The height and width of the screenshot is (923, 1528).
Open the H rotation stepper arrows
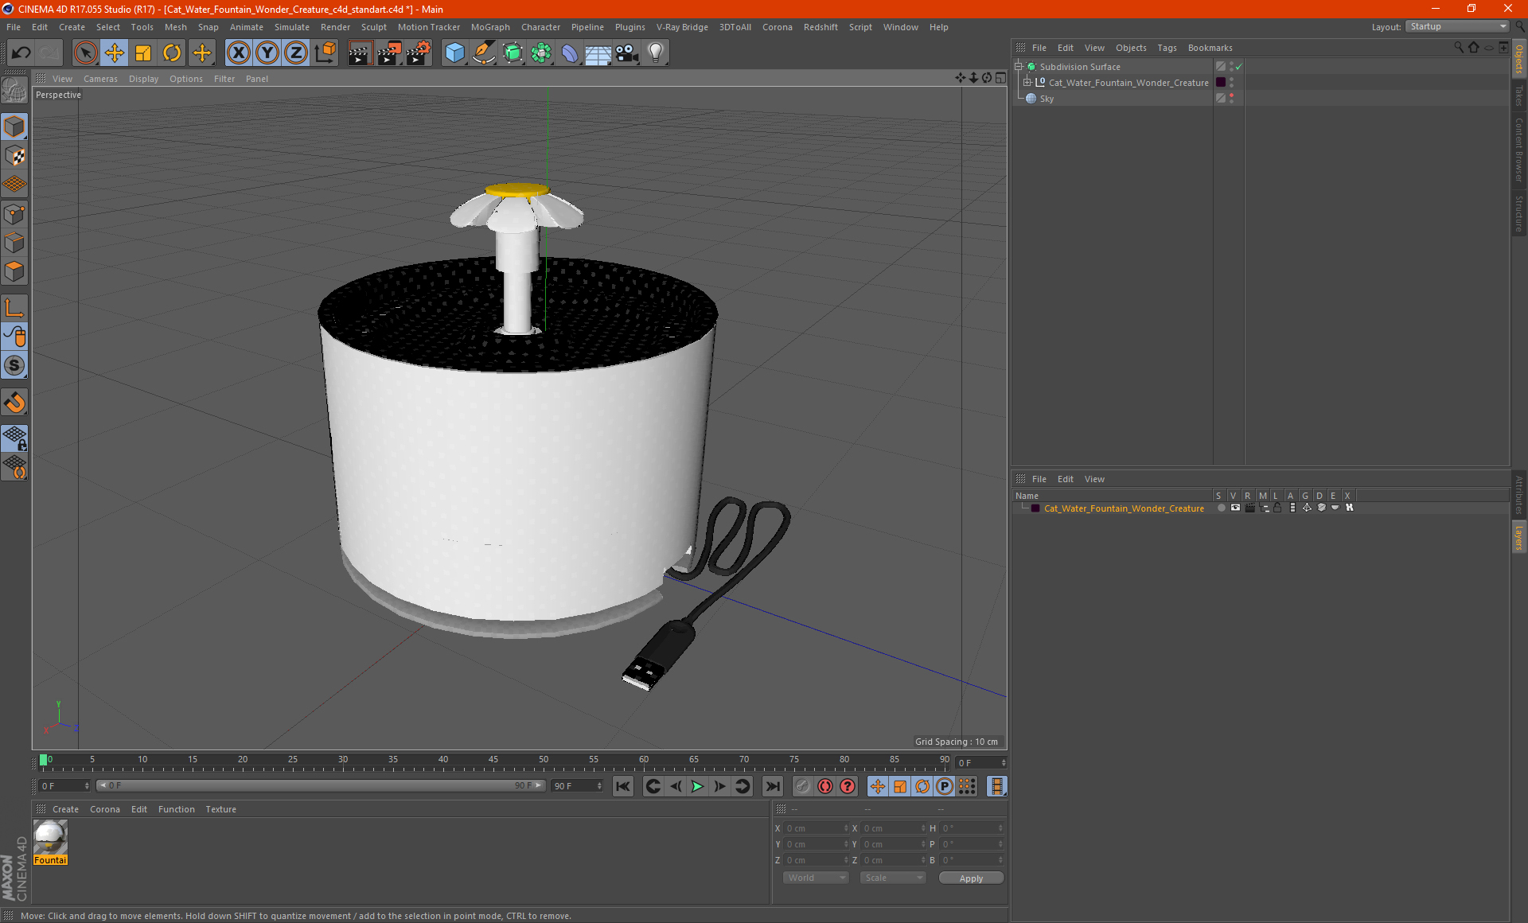tap(1000, 828)
